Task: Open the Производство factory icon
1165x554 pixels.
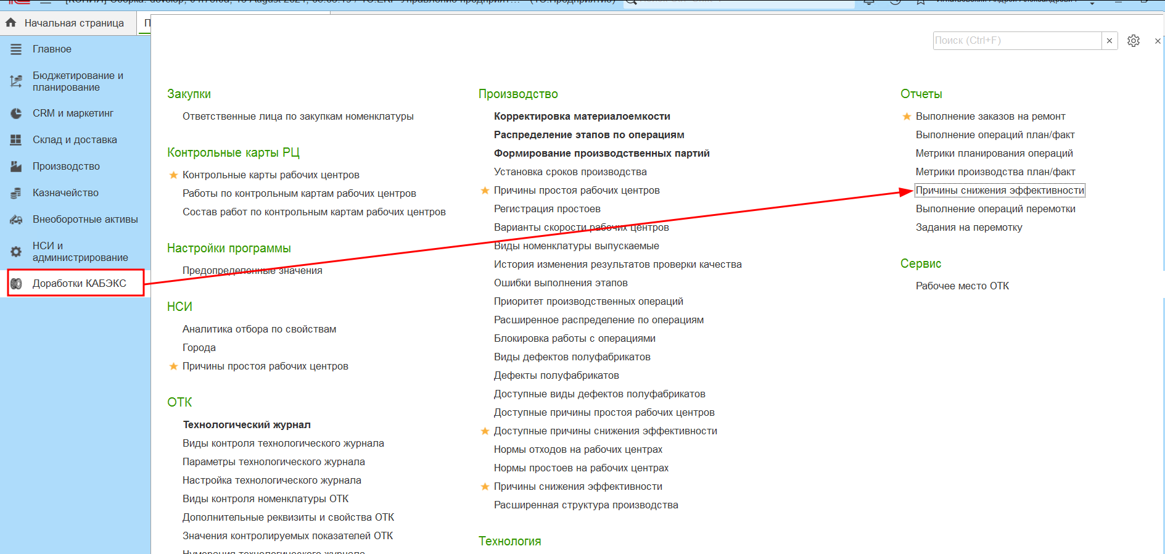Action: pyautogui.click(x=16, y=167)
